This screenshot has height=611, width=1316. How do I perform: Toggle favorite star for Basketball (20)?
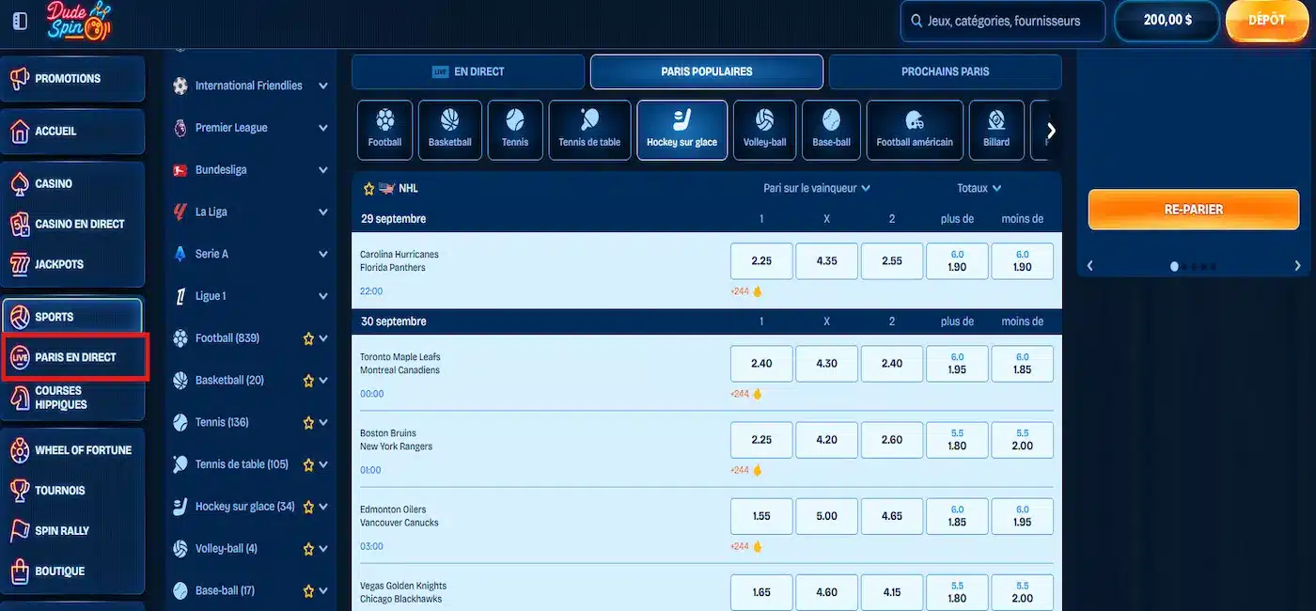[x=307, y=381]
